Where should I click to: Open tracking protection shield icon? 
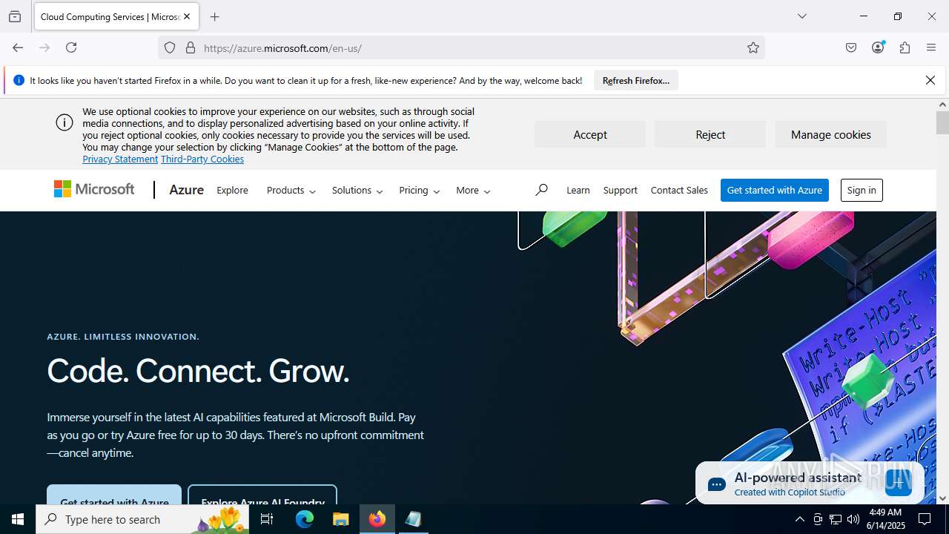pos(170,47)
